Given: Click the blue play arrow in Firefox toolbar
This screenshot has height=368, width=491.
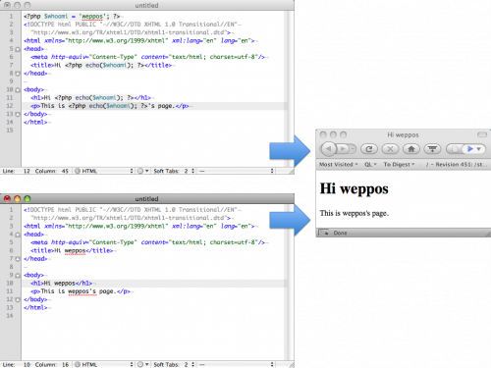Looking at the screenshot, I should 470,149.
